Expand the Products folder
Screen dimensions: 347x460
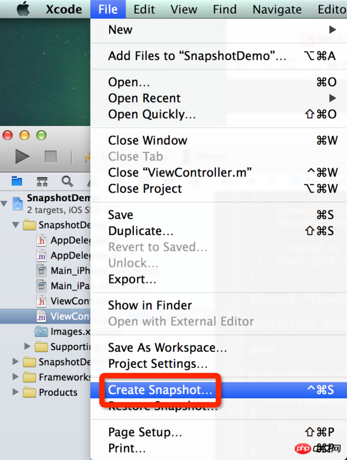[x=16, y=392]
